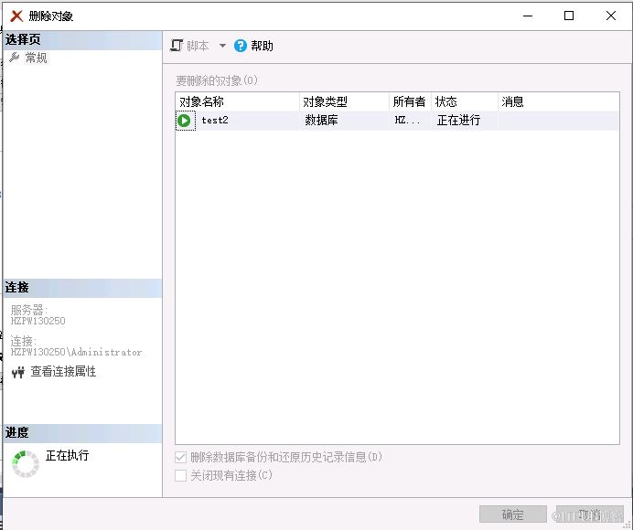Click the 所有者 column header
The width and height of the screenshot is (633, 530).
point(409,102)
